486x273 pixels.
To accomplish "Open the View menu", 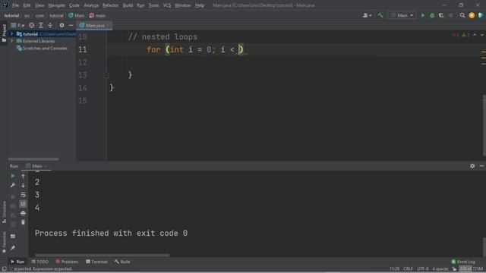I will [x=39, y=5].
